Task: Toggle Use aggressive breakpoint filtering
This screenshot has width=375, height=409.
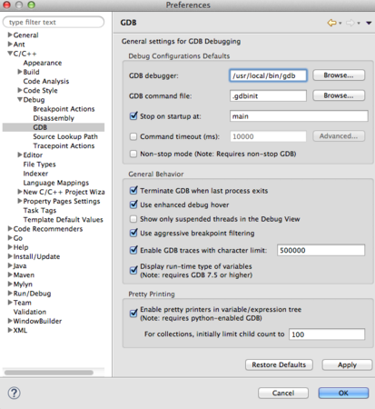Action: (x=133, y=233)
